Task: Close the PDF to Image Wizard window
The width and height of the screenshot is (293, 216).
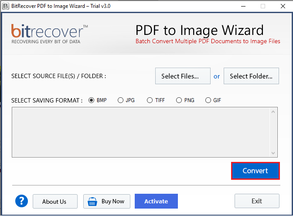Action: [283, 6]
